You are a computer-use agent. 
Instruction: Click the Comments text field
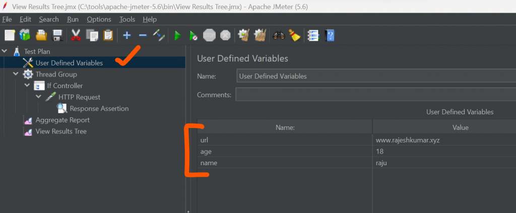375,95
